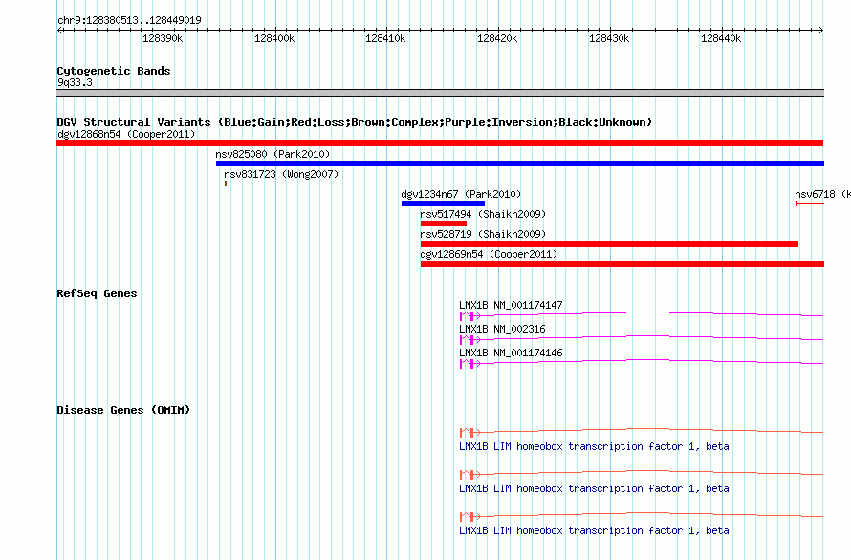This screenshot has height=560, width=851.
Task: Click the 128400k ruler label
Action: point(274,38)
